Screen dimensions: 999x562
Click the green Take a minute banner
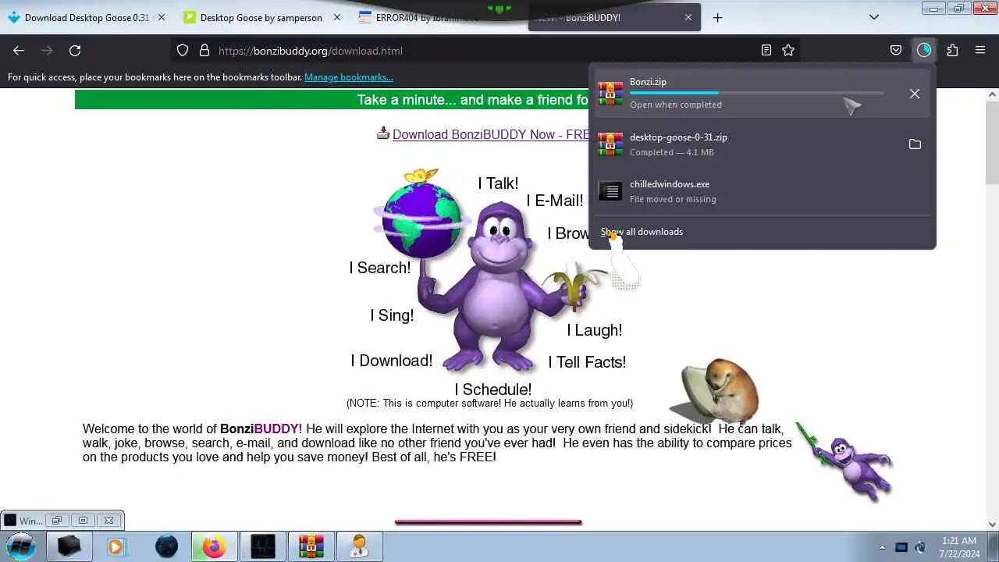coord(332,99)
